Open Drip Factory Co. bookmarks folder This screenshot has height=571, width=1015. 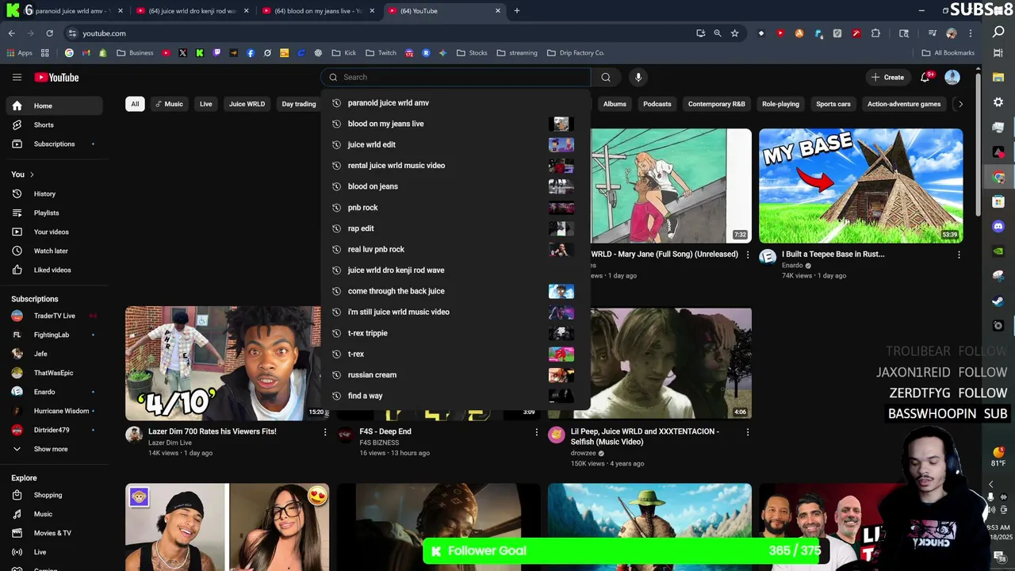[x=576, y=53]
